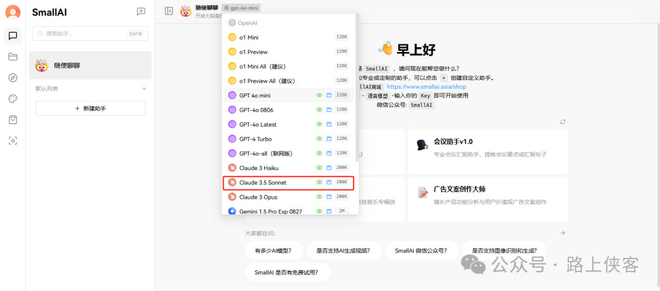The image size is (660, 291).
Task: Click the eye vision icon on Claude 3 Haiku
Action: coord(319,168)
